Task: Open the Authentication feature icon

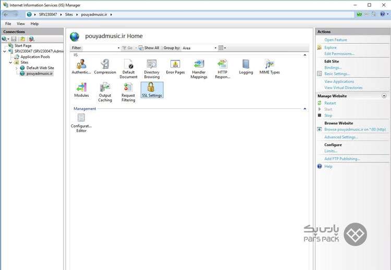Action: click(x=81, y=67)
